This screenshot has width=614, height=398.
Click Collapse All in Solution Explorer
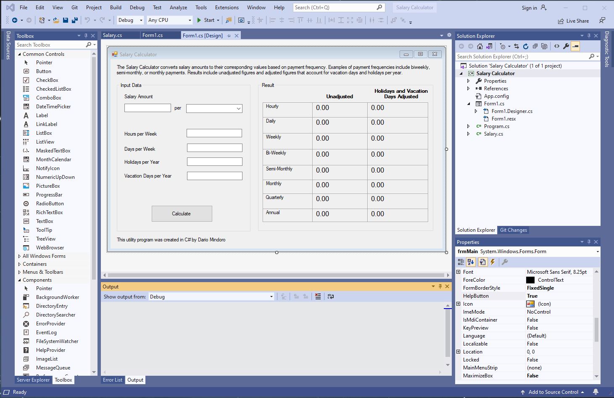pos(535,46)
